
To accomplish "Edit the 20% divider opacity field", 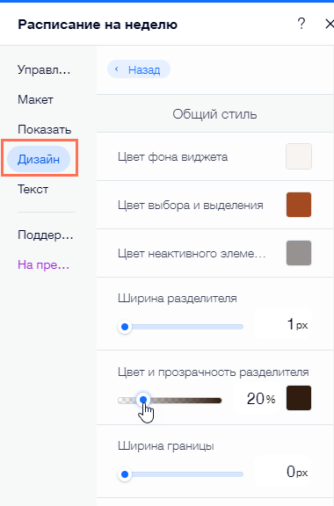I will pos(258,399).
